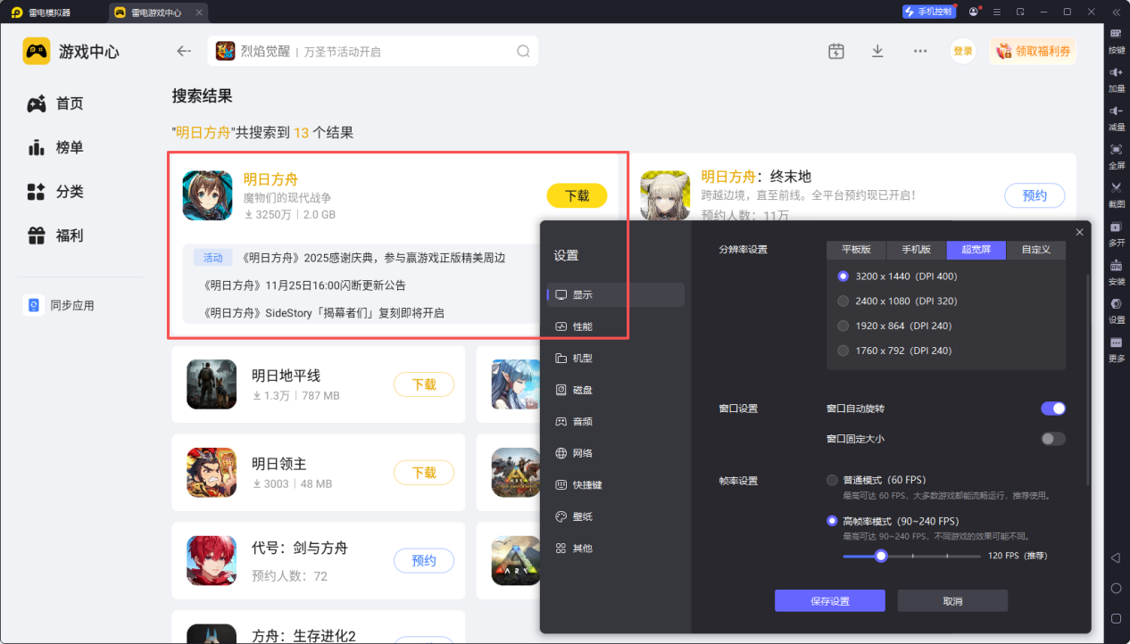Select 普通模式 (60 FPS) frame rate mode
This screenshot has width=1130, height=644.
[x=831, y=479]
